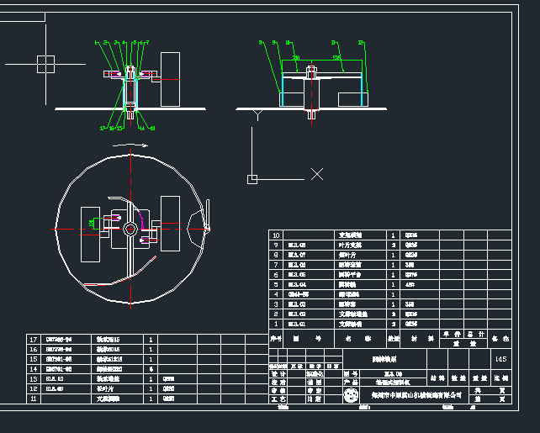Select parts list row number 2
The width and height of the screenshot is (540, 433).
point(390,314)
